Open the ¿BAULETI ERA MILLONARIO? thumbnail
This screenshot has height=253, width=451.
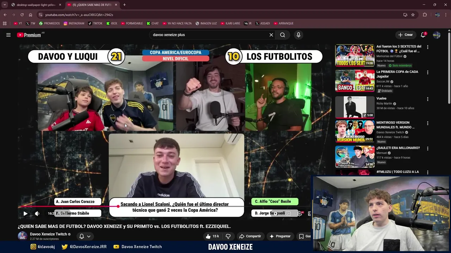click(355, 157)
